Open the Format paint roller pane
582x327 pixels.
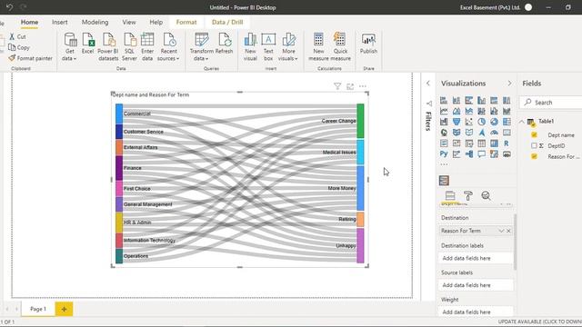[x=468, y=195]
